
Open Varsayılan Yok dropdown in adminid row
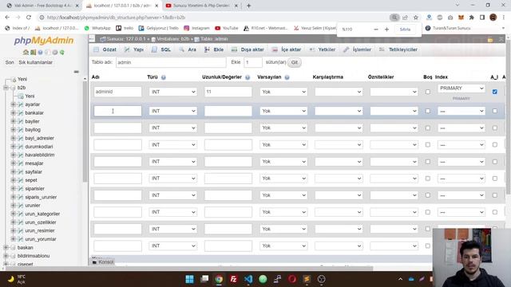(283, 92)
